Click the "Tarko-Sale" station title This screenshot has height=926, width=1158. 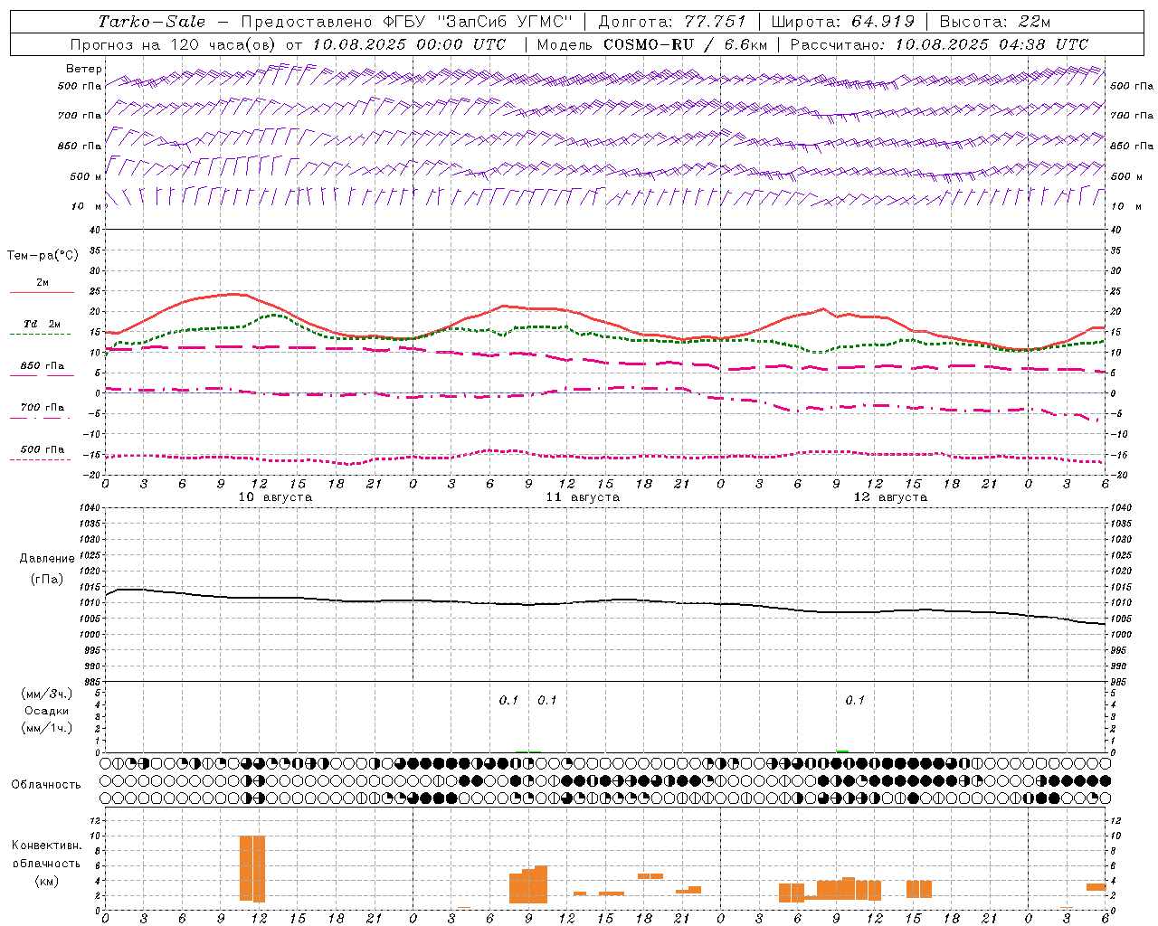152,22
